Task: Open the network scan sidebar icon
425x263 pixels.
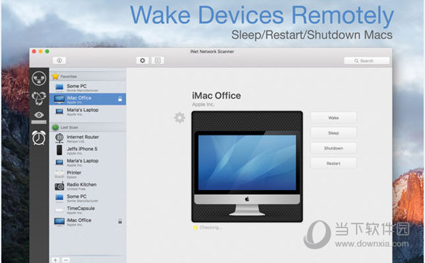Action: [x=39, y=79]
